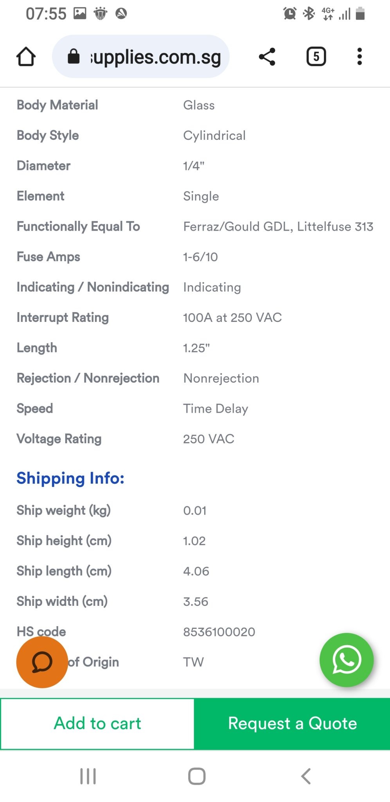Select the HS code value 8536100020
390x802 pixels.
219,632
